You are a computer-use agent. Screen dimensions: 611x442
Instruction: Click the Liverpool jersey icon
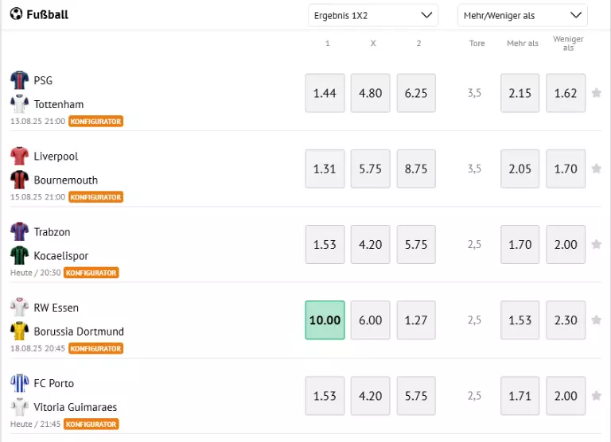[x=19, y=156]
